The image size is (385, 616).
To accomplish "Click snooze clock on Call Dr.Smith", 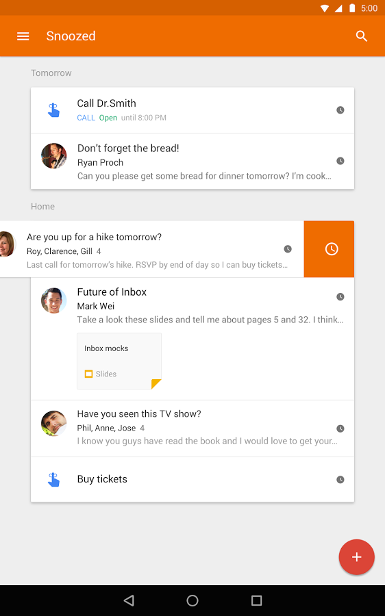I will click(340, 110).
